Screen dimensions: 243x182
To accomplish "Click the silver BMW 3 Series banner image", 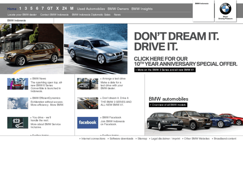I will [96, 49].
